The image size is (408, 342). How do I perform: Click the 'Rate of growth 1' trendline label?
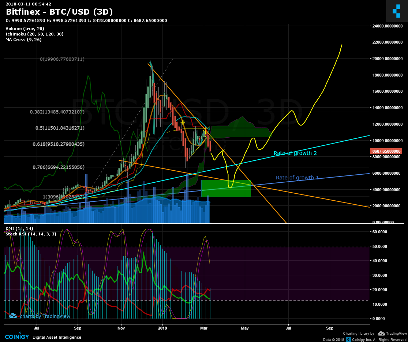pos(297,178)
